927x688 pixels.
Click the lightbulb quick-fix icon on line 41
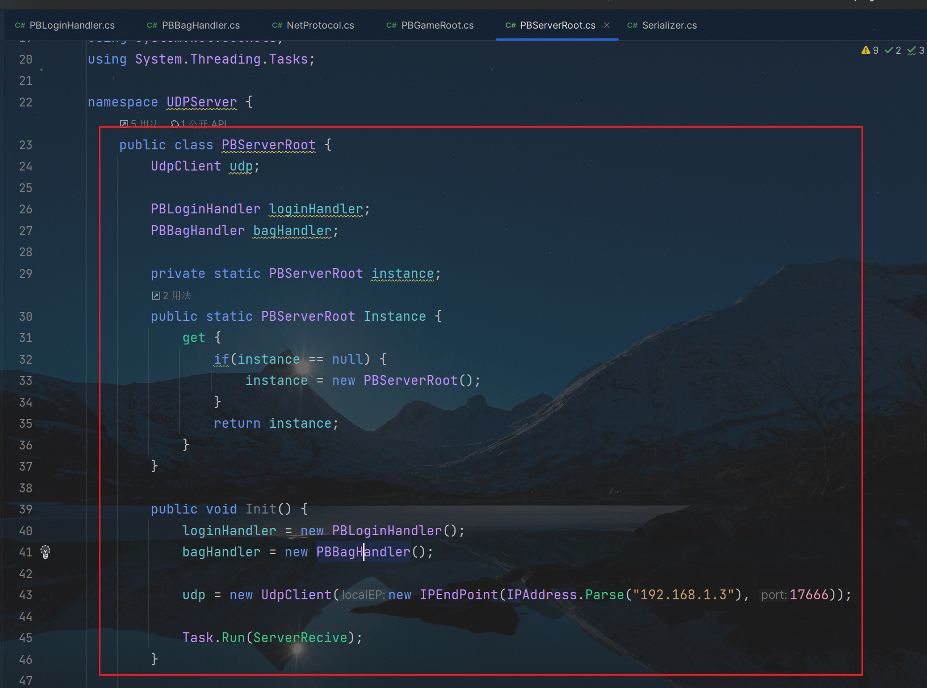(x=45, y=552)
